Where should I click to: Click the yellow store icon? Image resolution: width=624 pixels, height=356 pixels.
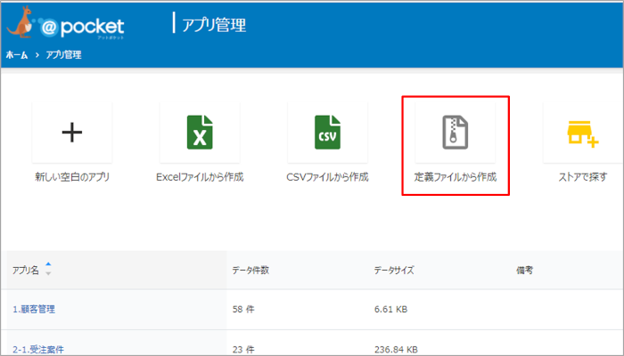(583, 134)
